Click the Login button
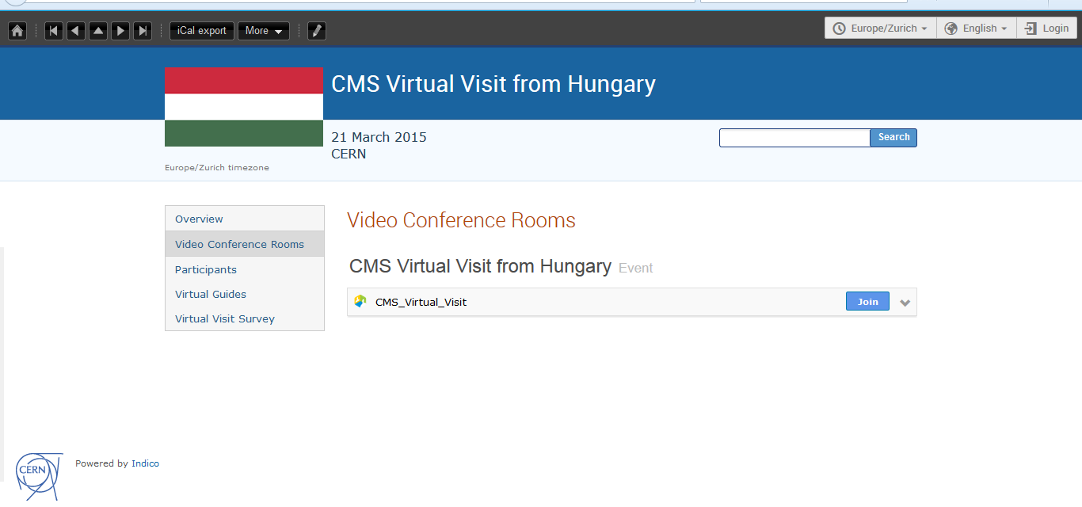Viewport: 1082px width, 507px height. click(1046, 28)
